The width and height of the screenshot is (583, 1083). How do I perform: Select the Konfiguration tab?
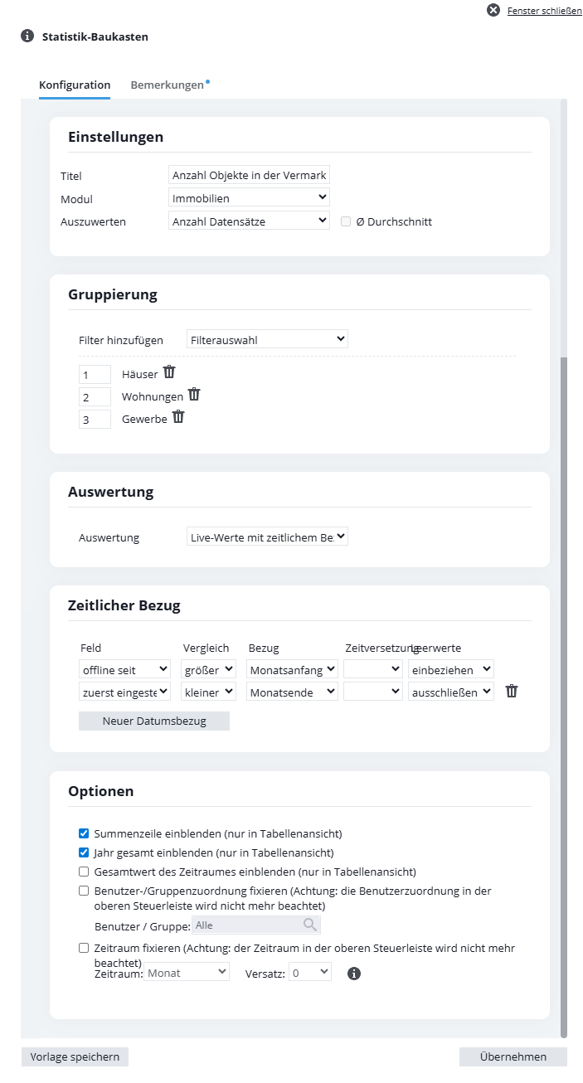pos(75,85)
